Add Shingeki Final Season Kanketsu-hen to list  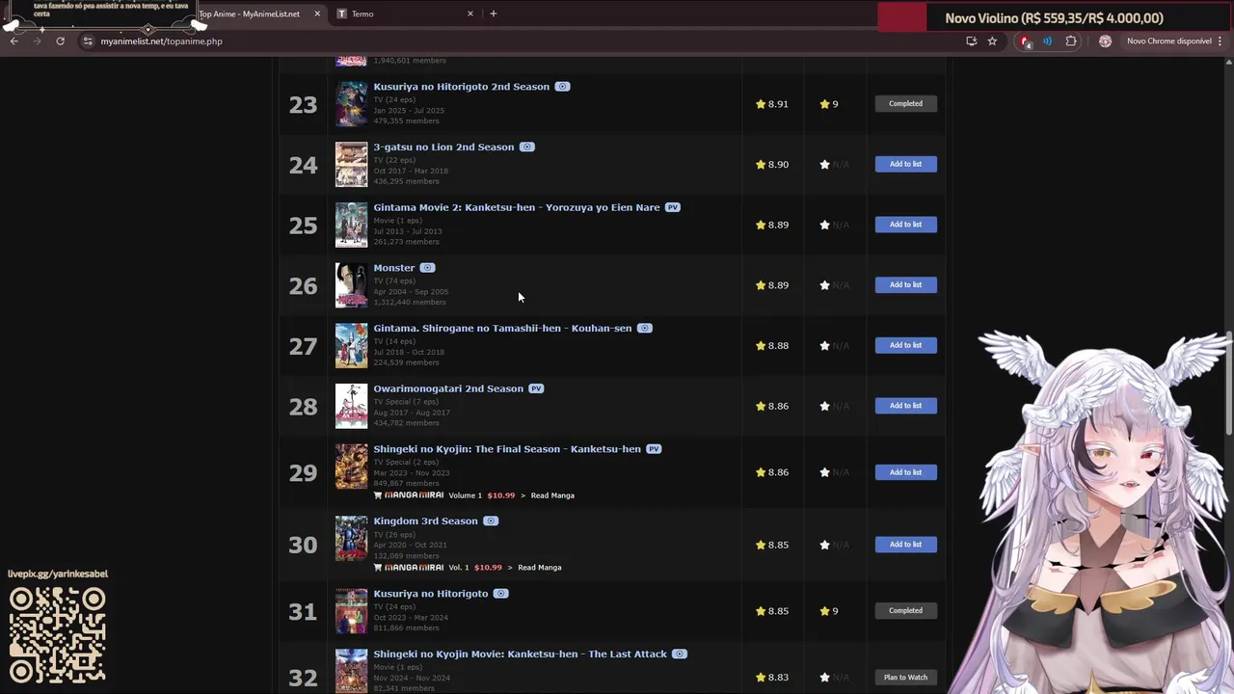click(x=905, y=472)
